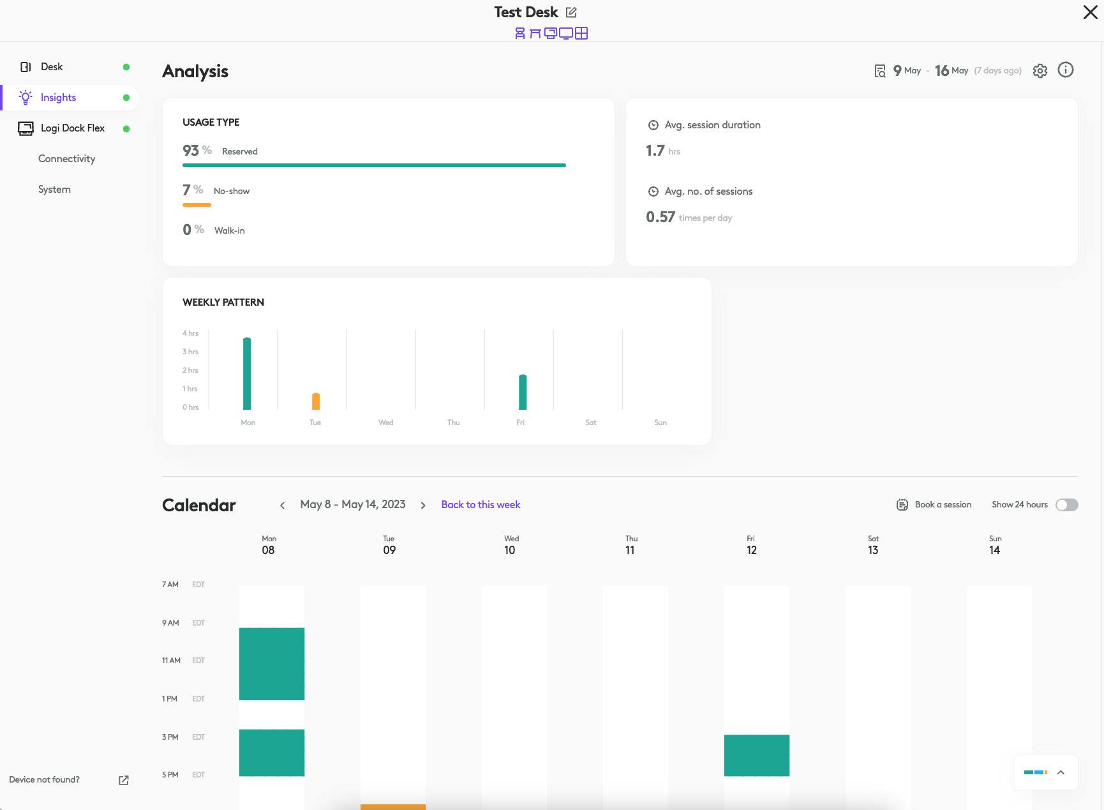Click the Insights lightbulb icon

(26, 97)
